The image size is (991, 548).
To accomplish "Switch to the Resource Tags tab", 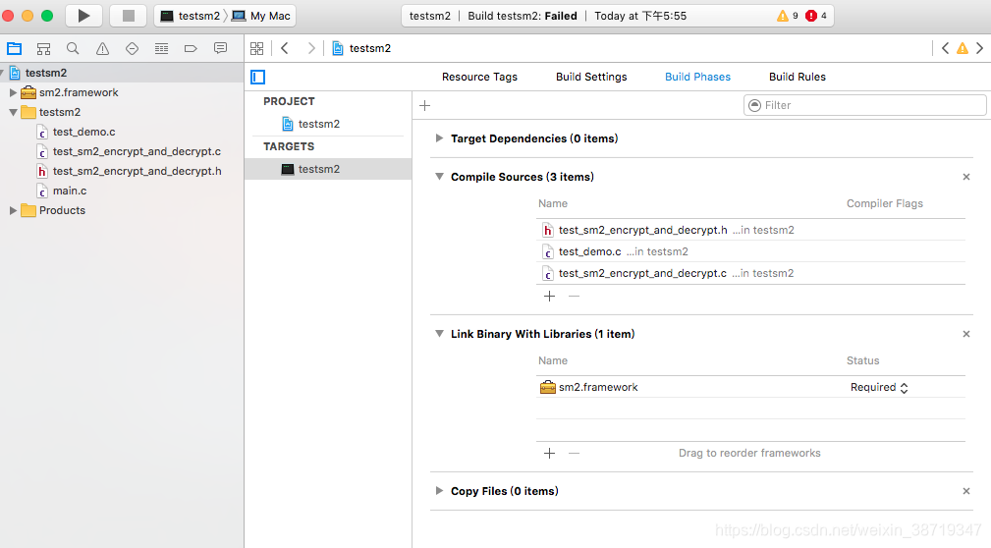I will 479,77.
